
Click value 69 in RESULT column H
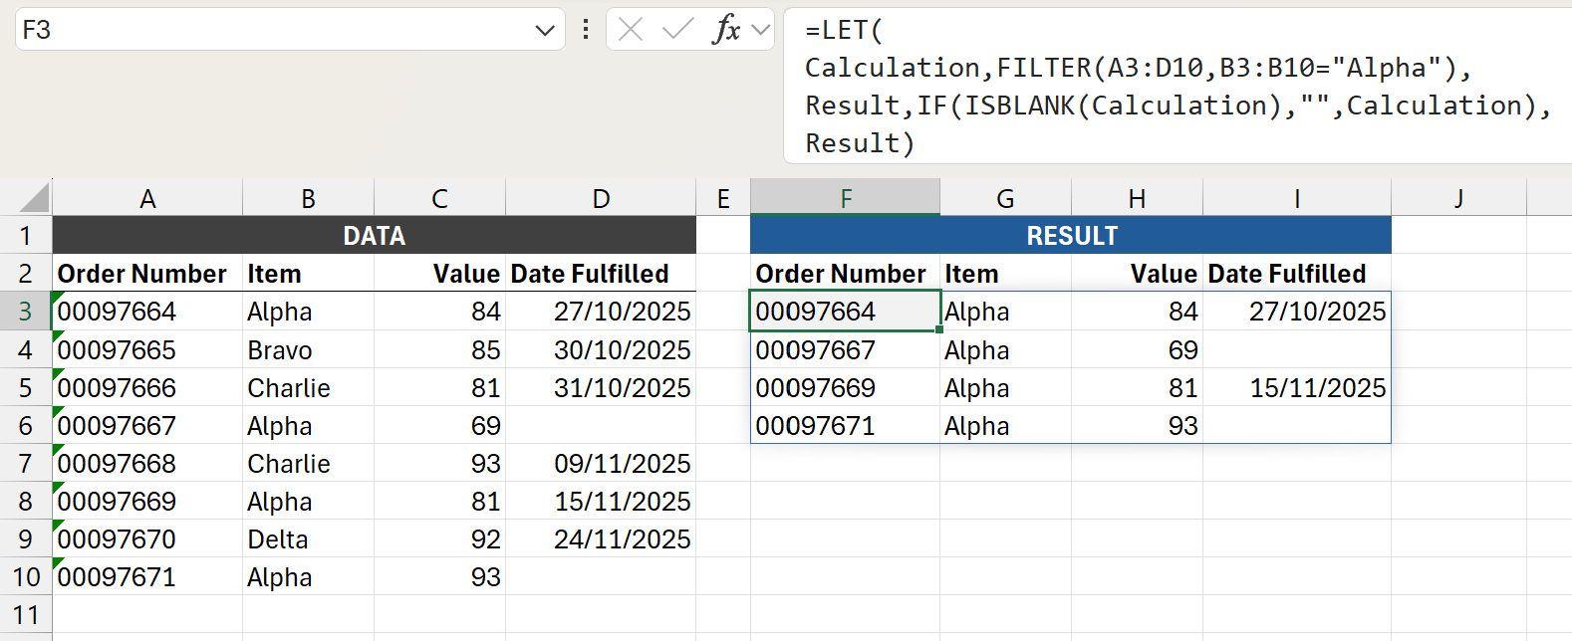tap(1137, 349)
